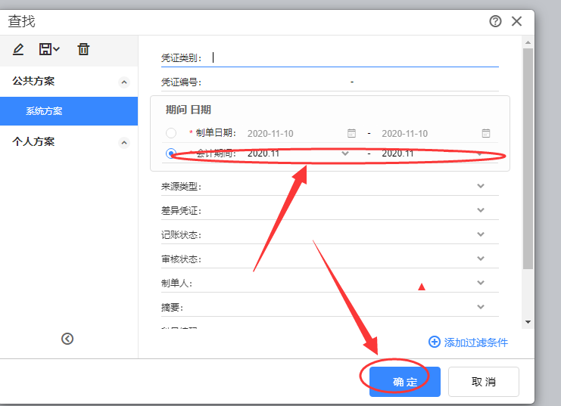Click the 添加过滤条件 link
The image size is (561, 406).
point(476,342)
